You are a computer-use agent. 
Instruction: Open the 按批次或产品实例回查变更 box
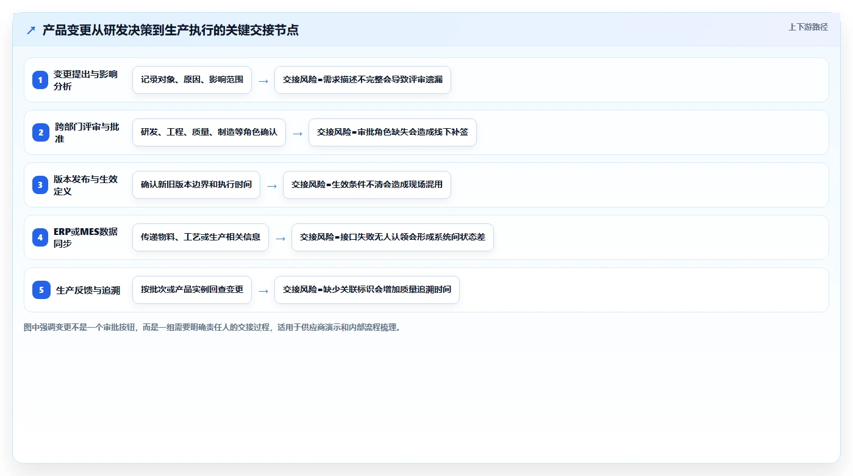192,290
